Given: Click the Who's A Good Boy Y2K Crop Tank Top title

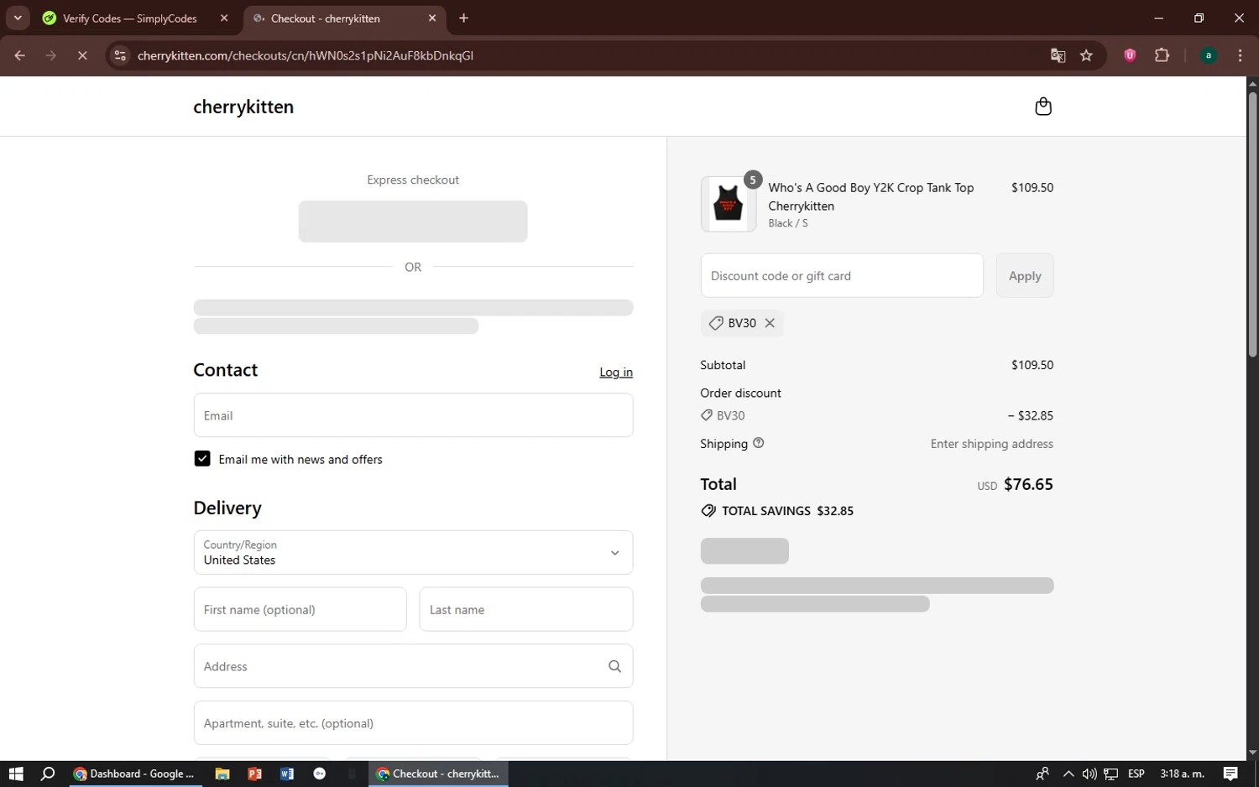Looking at the screenshot, I should [x=871, y=196].
